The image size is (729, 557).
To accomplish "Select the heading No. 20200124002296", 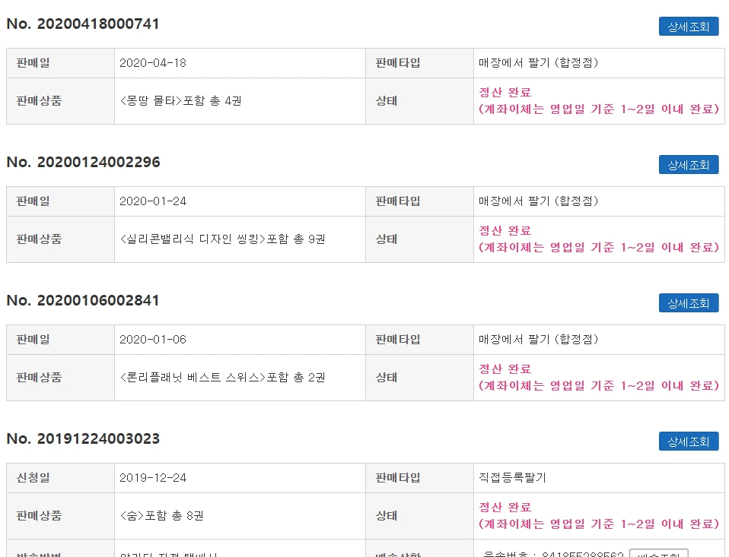I will 83,162.
